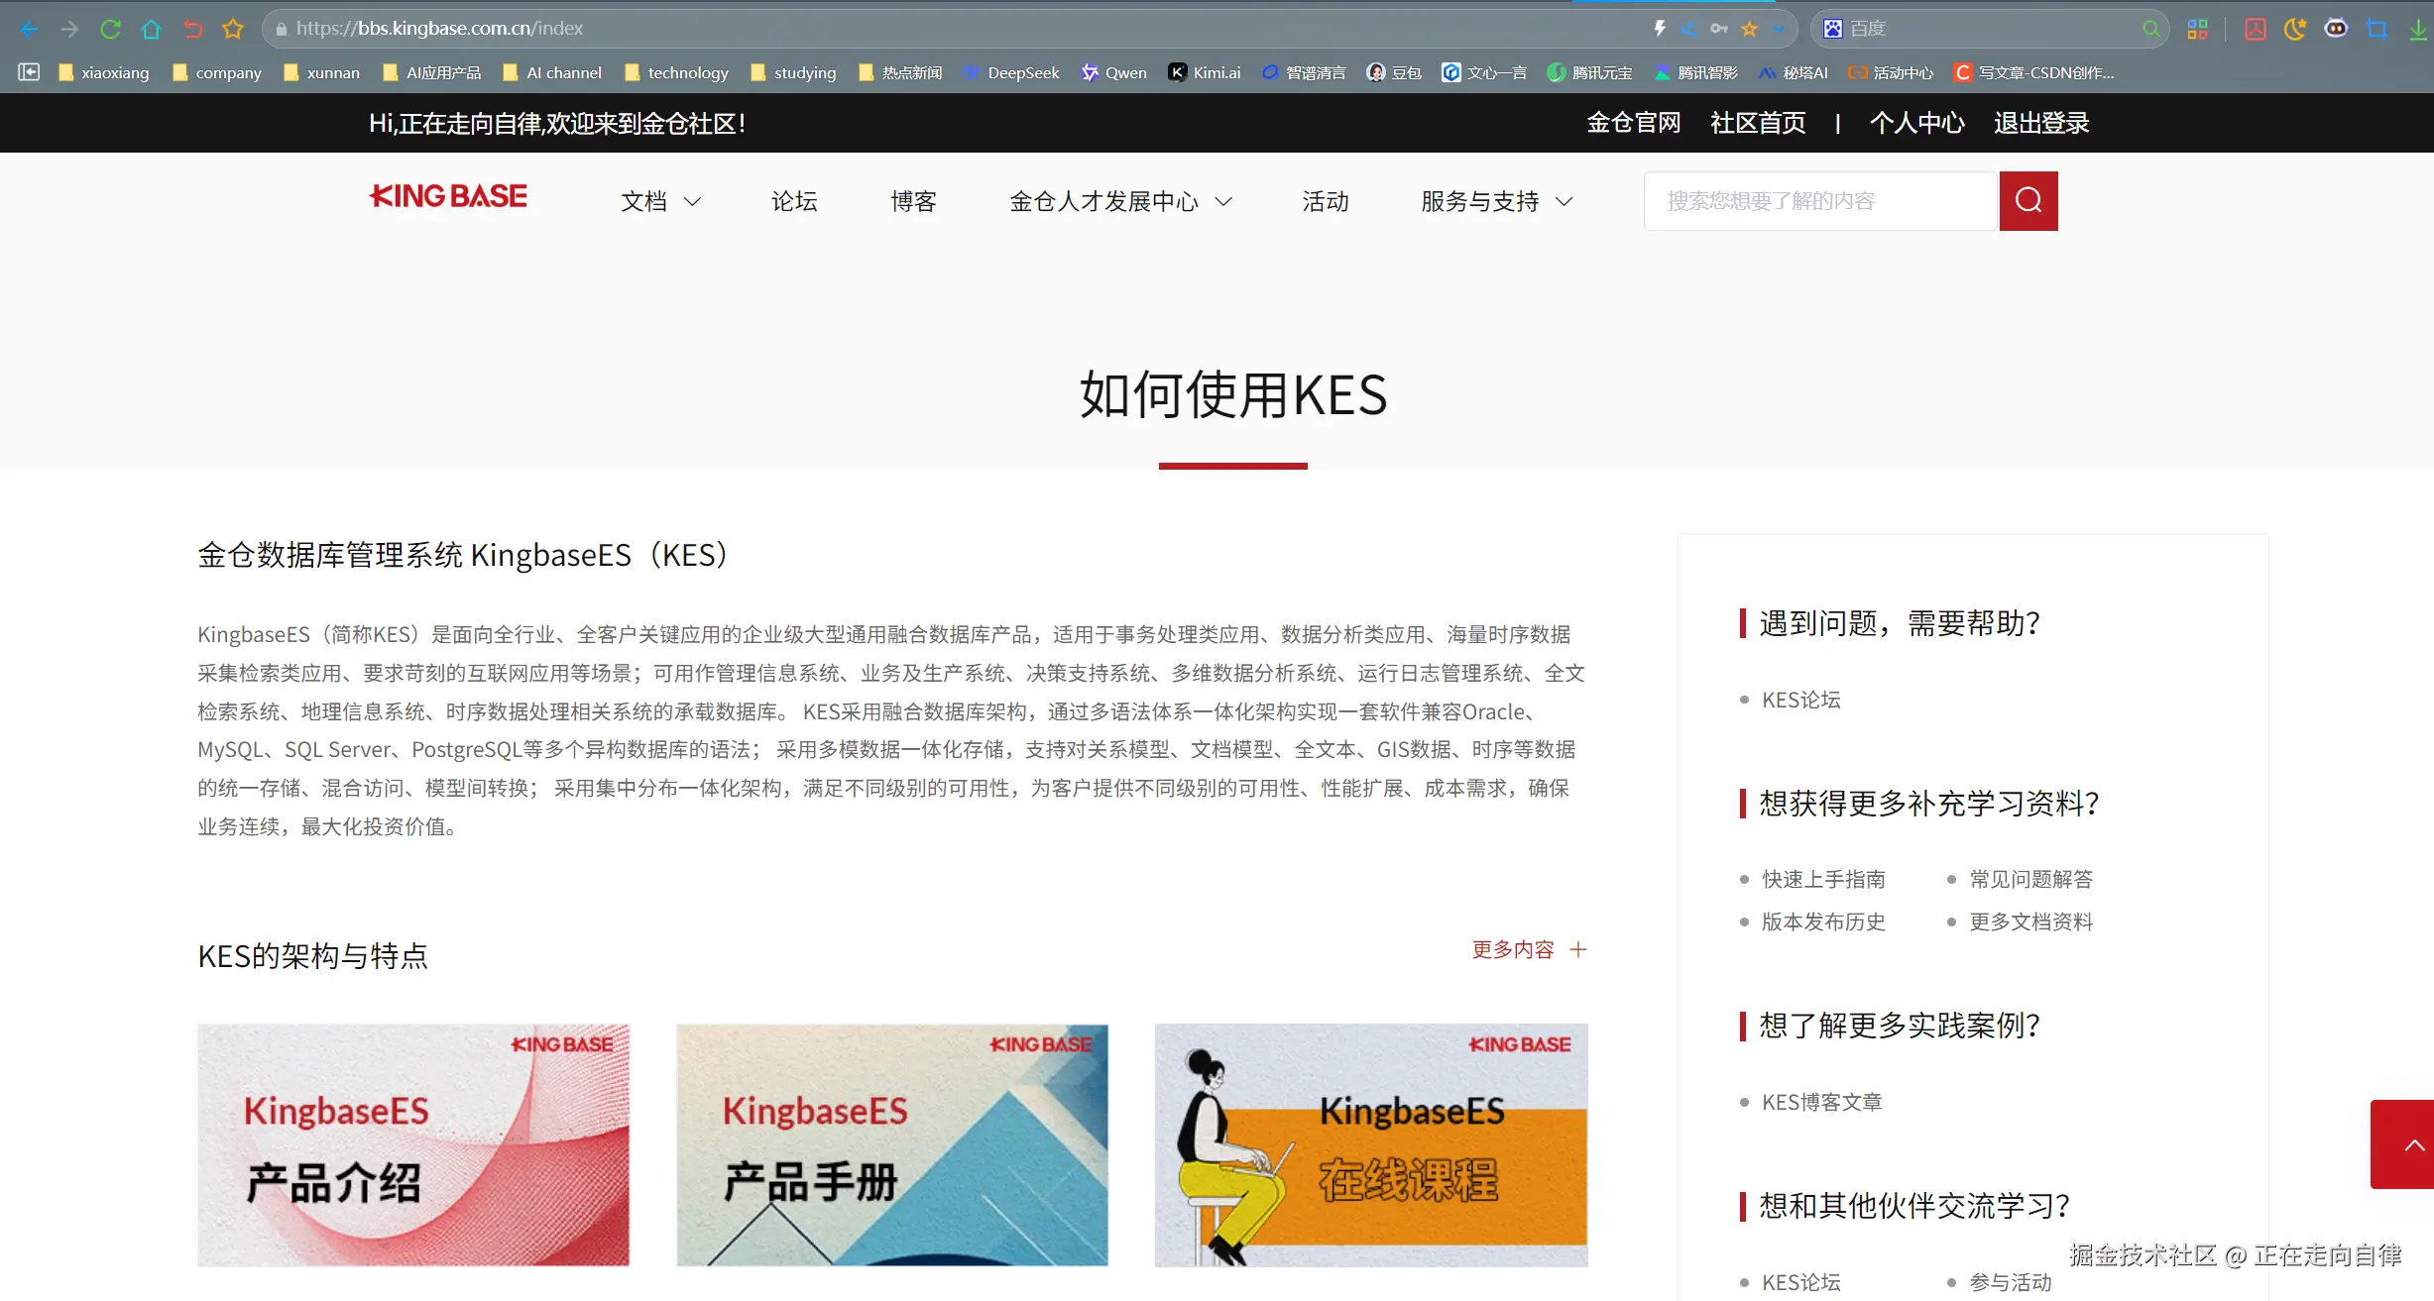Expand the 金仓人才发展中心 dropdown menu
This screenshot has height=1301, width=2434.
click(x=1120, y=201)
